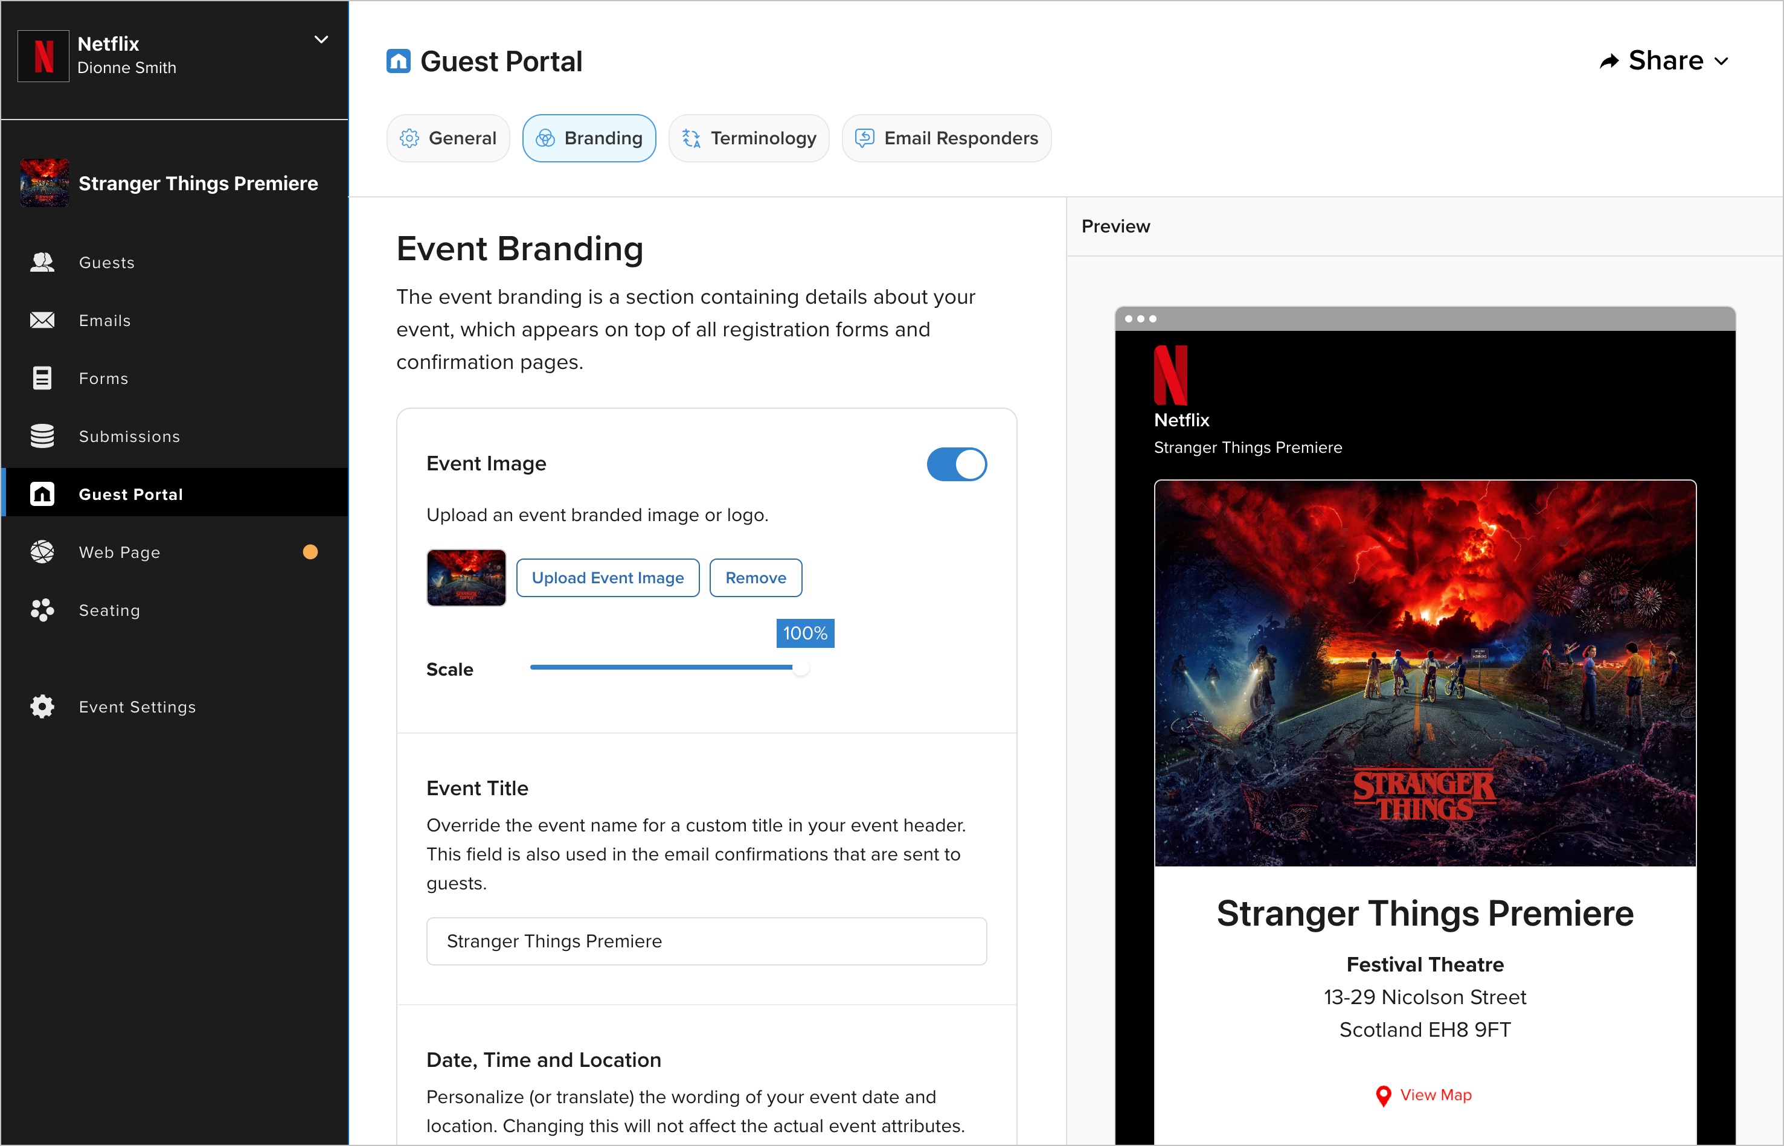Open Guests in the sidebar
Screen dimensions: 1784x1146
point(175,263)
